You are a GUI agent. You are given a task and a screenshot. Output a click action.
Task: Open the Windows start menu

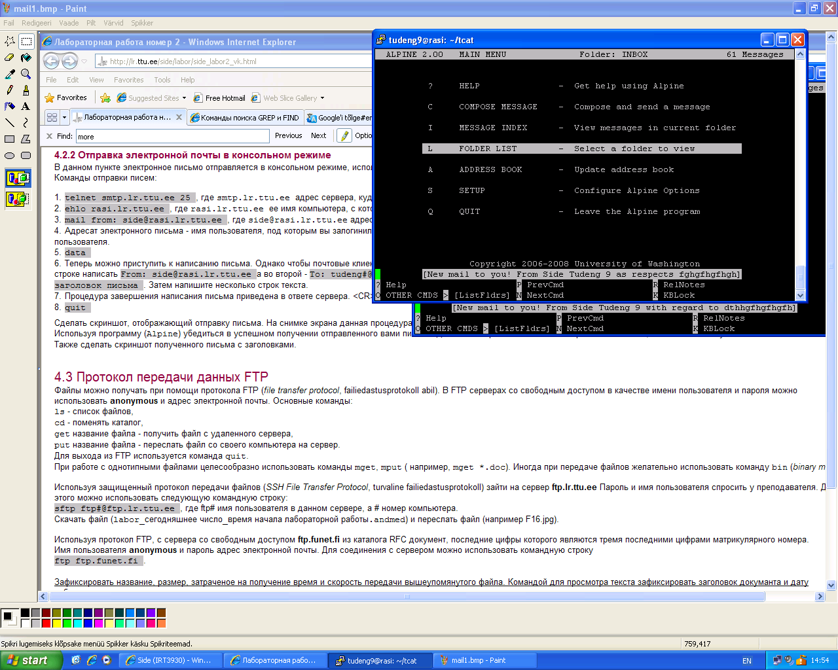(31, 660)
